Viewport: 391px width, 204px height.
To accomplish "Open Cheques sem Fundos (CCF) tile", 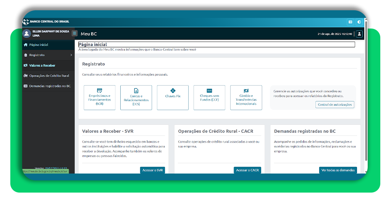I will tap(209, 98).
